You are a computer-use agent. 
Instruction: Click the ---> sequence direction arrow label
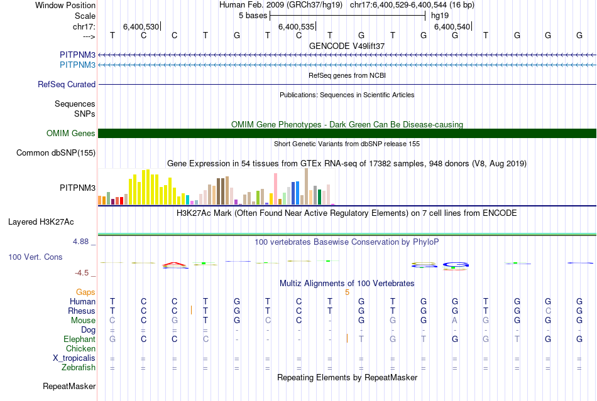coord(89,36)
